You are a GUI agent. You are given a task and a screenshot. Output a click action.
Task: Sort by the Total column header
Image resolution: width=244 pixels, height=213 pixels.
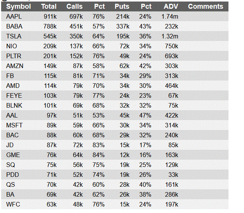(x=49, y=6)
